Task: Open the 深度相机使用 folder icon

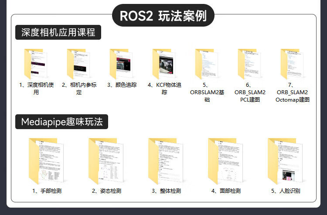Action: [36, 64]
